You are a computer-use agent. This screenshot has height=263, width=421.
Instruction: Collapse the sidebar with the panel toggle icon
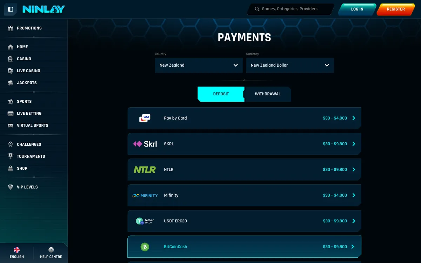(x=11, y=9)
